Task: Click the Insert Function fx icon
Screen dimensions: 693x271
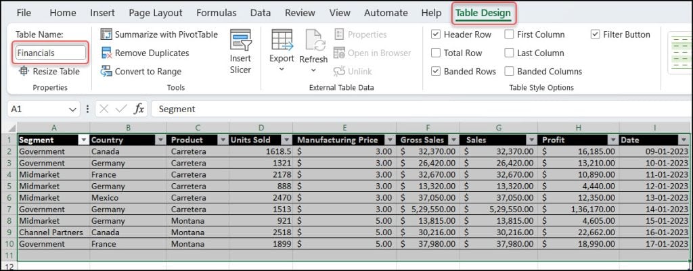Action: pyautogui.click(x=139, y=109)
